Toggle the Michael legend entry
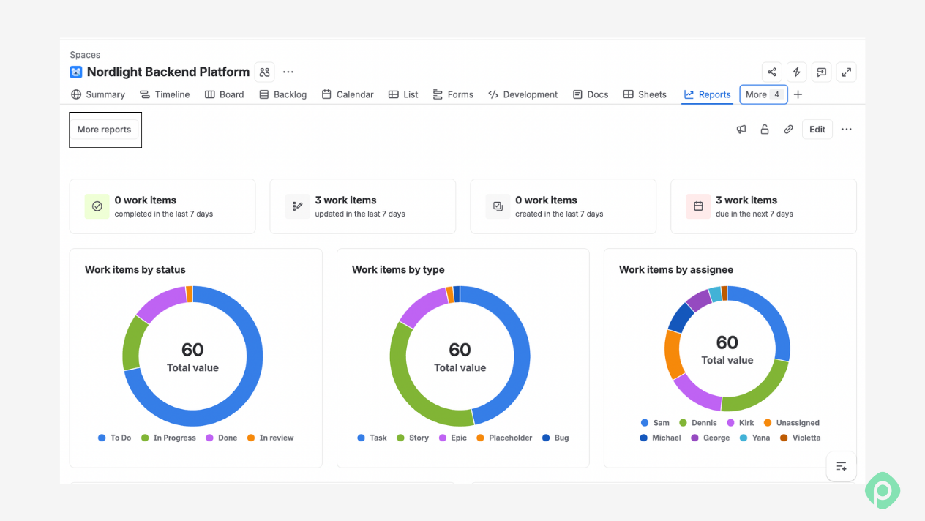 [661, 438]
